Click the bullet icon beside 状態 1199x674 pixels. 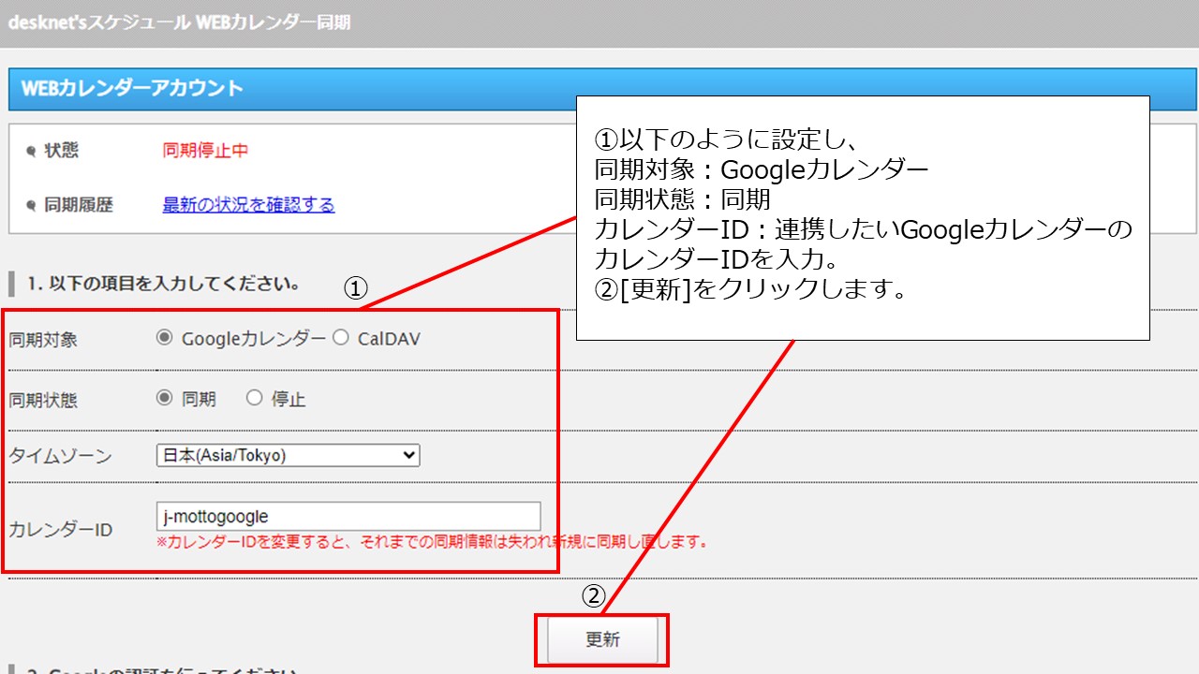[31, 151]
